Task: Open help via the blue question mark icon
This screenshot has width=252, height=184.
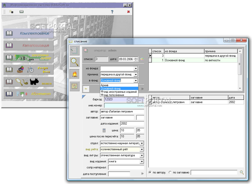Action: click(x=112, y=12)
